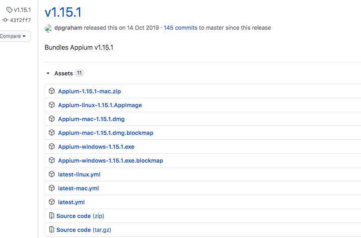Download Appium-mac-1.15.1.dmg
The height and width of the screenshot is (238, 361).
pyautogui.click(x=91, y=119)
